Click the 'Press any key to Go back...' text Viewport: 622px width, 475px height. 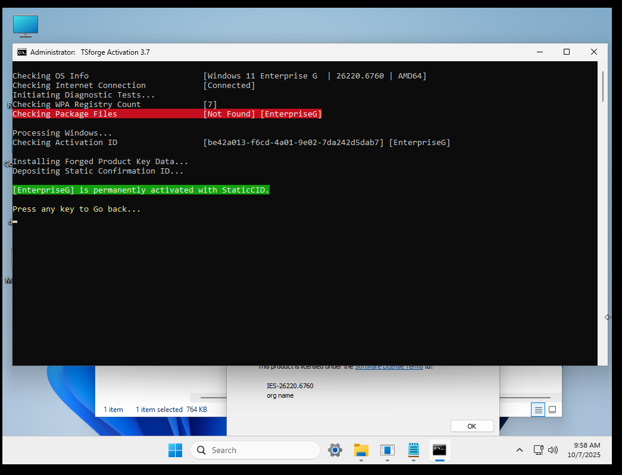77,209
